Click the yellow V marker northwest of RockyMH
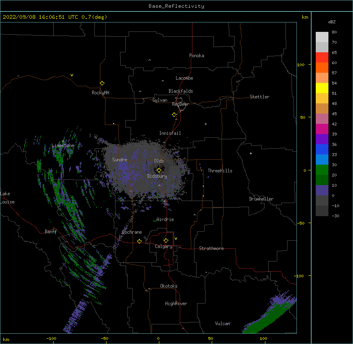The height and width of the screenshot is (344, 353). click(72, 75)
